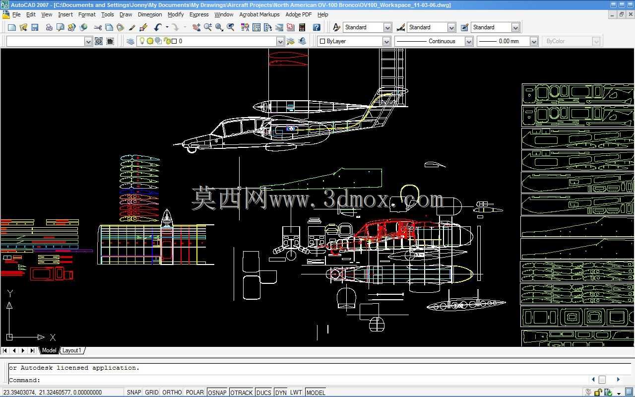Open the QuickCalc calculator icon
This screenshot has height=397, width=635.
(x=302, y=27)
